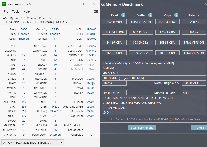
Task: Click the Read info icon in AIDA64
Action: [123, 15]
